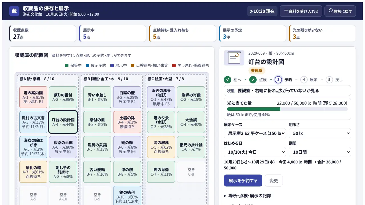The image size is (365, 205).
Task: Click the 収蔵点数 27点 summary card
Action: click(x=43, y=34)
